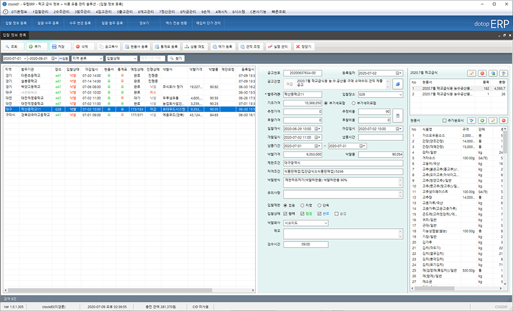Viewport: 513px width, 311px height.
Task: Click the red delete icon above 학교급식 list
Action: (x=482, y=73)
